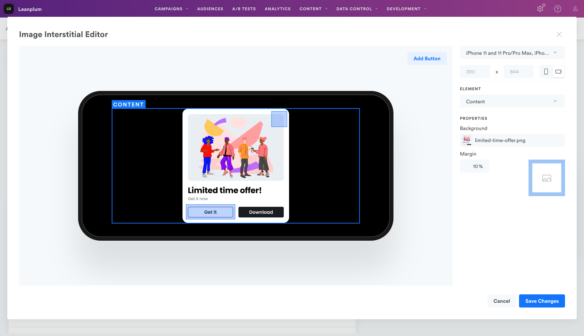Screen dimensions: 584x336
Task: Expand the device model dropdown
Action: pos(512,53)
